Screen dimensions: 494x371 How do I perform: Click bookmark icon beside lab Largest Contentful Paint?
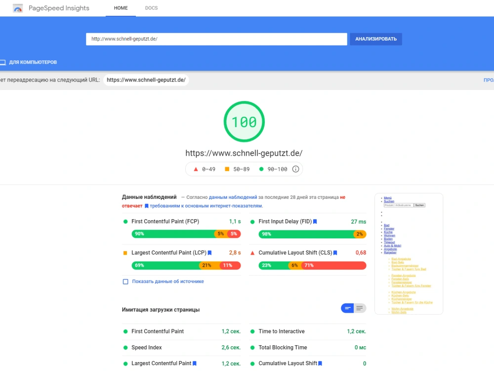tap(194, 364)
